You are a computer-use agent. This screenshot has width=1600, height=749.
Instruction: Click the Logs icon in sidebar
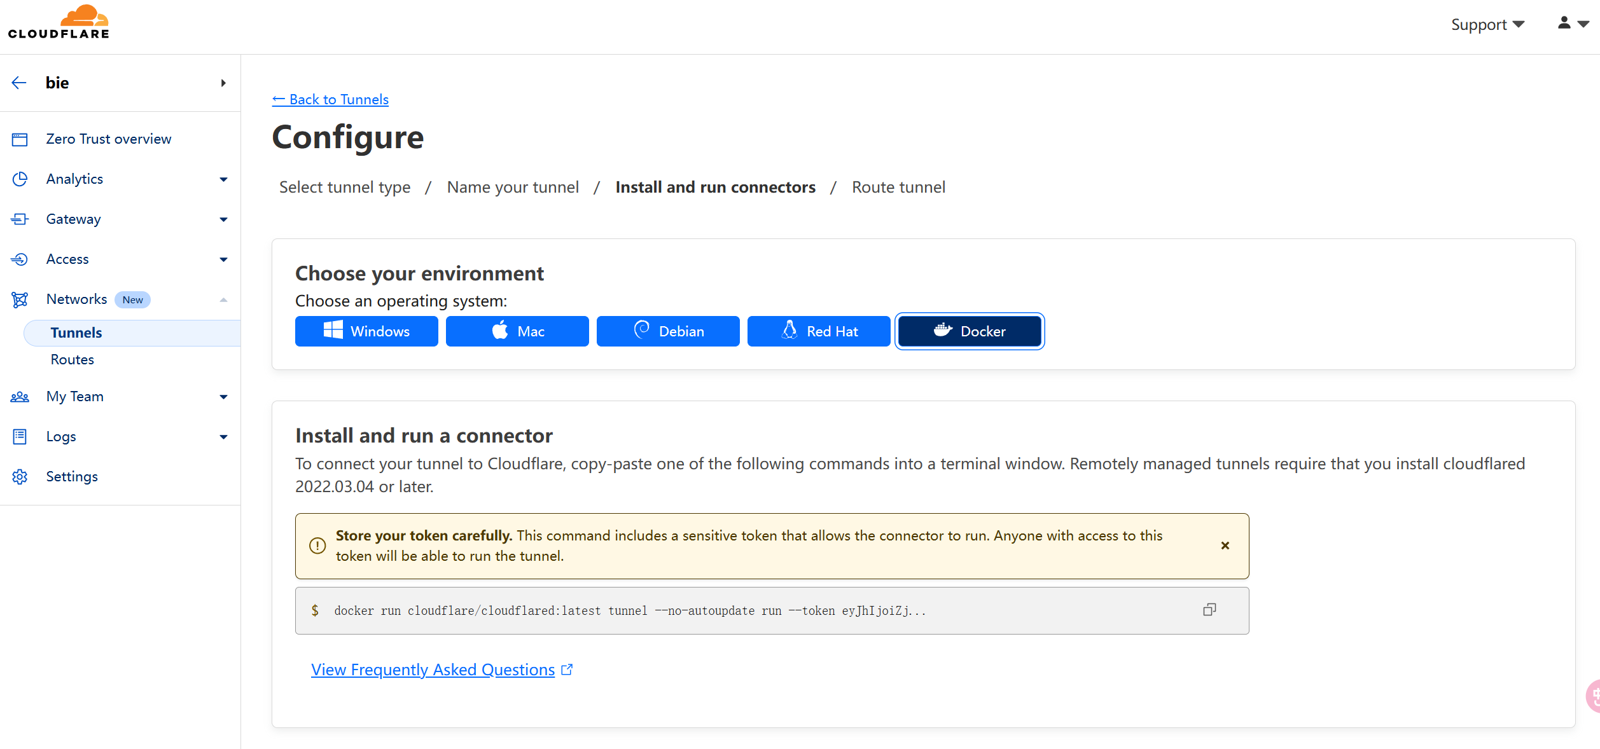[20, 437]
